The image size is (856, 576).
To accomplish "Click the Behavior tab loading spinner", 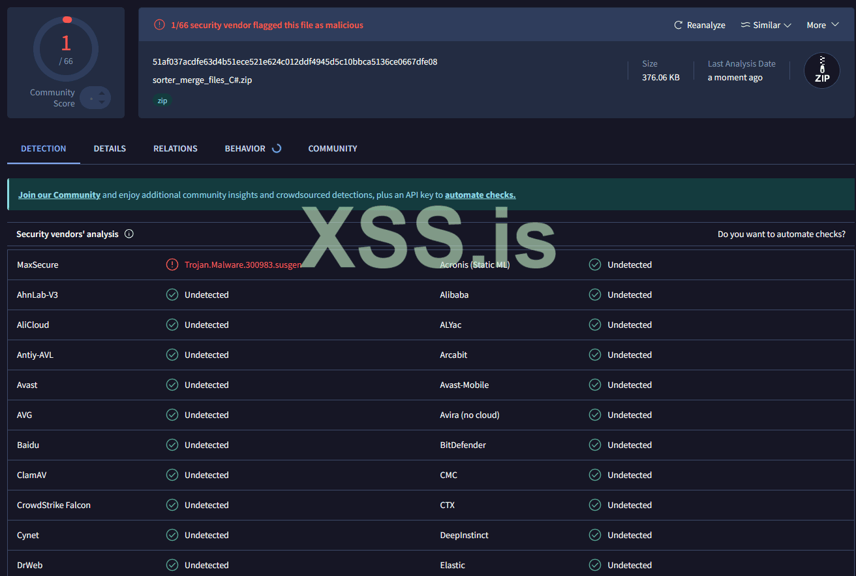I will coord(277,148).
